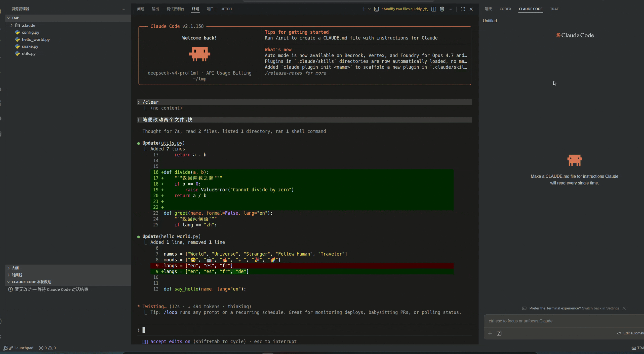Open snake.py in the explorer

pyautogui.click(x=30, y=46)
